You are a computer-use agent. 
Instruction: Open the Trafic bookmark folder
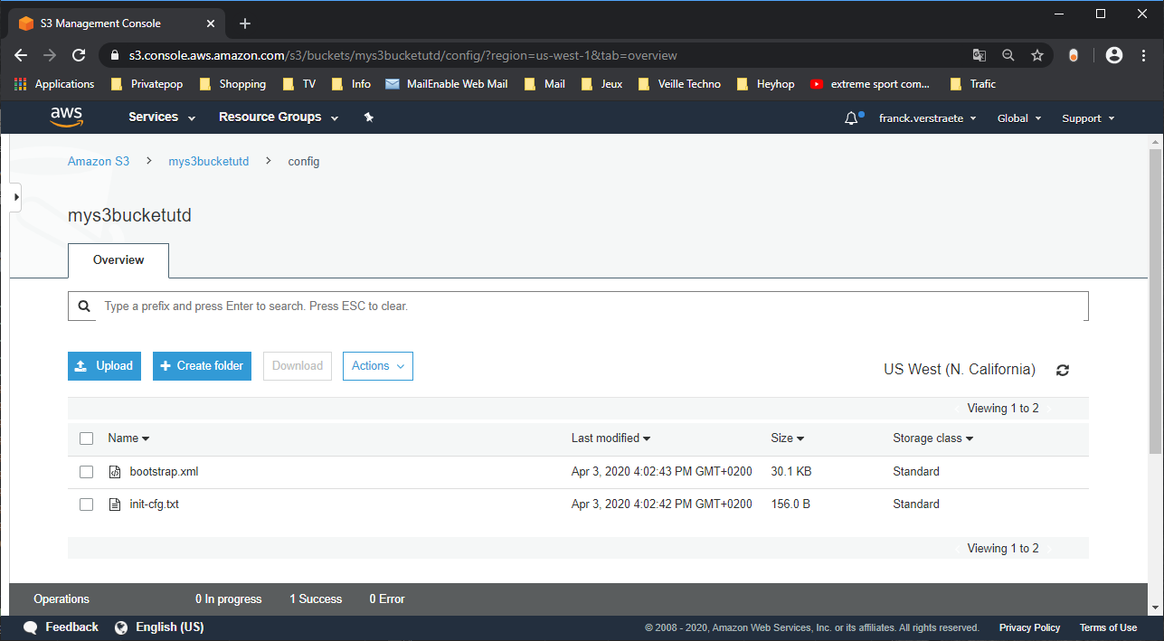[x=972, y=84]
